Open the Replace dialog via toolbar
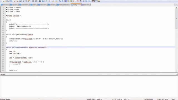The height and width of the screenshot is (100, 178). pyautogui.click(x=43, y=1)
